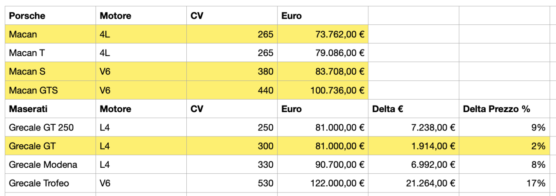Viewport: 556px width, 196px height.
Task: Select the Grecale Modena cell
Action: (x=50, y=165)
